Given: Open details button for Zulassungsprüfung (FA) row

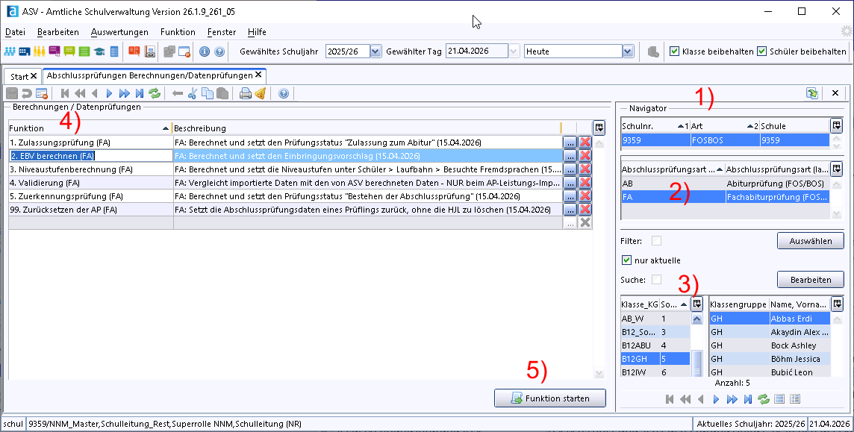Looking at the screenshot, I should 570,143.
